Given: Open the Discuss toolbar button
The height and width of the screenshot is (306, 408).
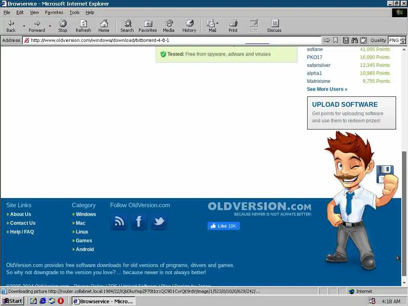Looking at the screenshot, I should [274, 26].
